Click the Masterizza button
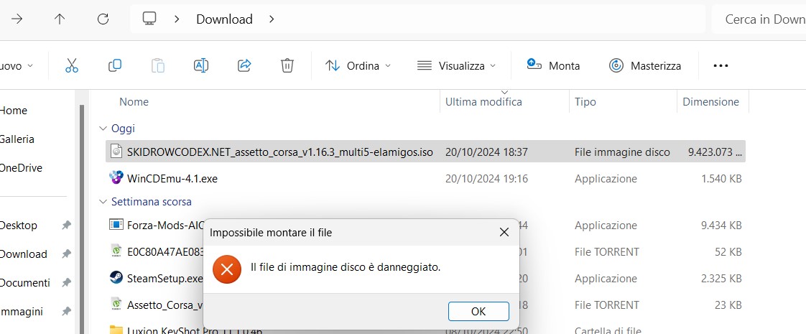The width and height of the screenshot is (806, 334). pos(645,66)
